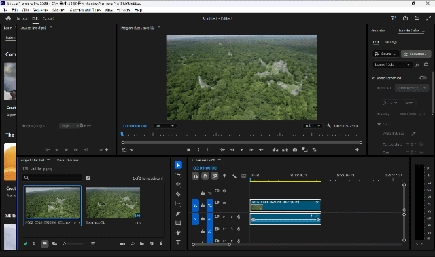
Task: Open Program monitor zoom level dropdown
Action: click(165, 126)
